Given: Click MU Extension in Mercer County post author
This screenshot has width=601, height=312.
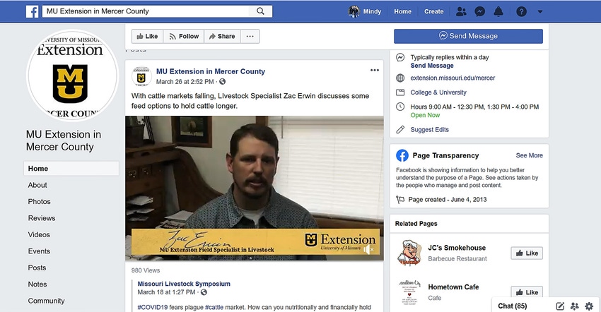Looking at the screenshot, I should pos(211,71).
